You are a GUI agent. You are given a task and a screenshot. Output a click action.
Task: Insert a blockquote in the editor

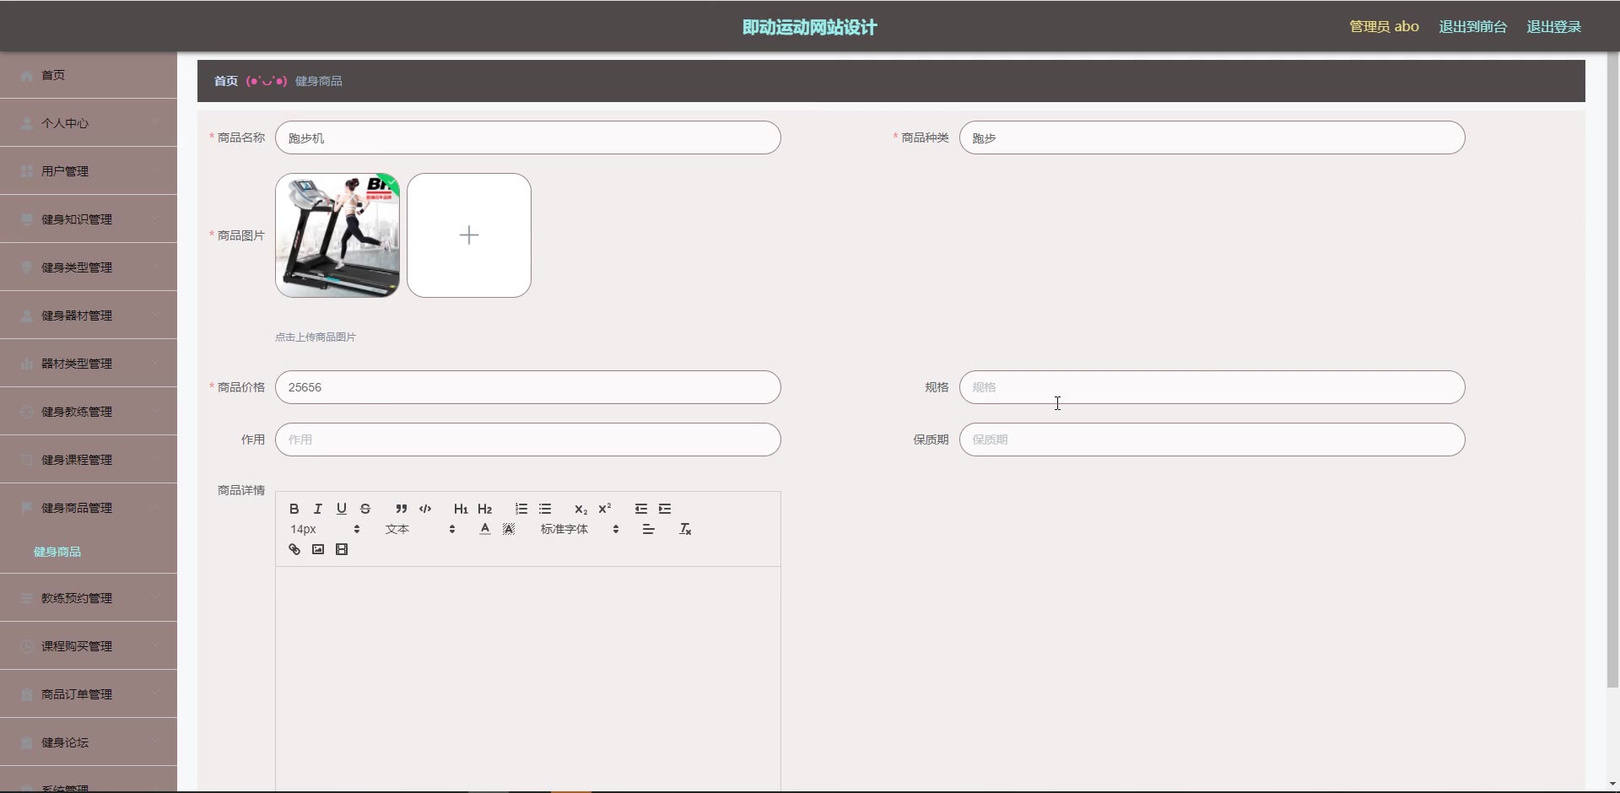[x=401, y=509]
